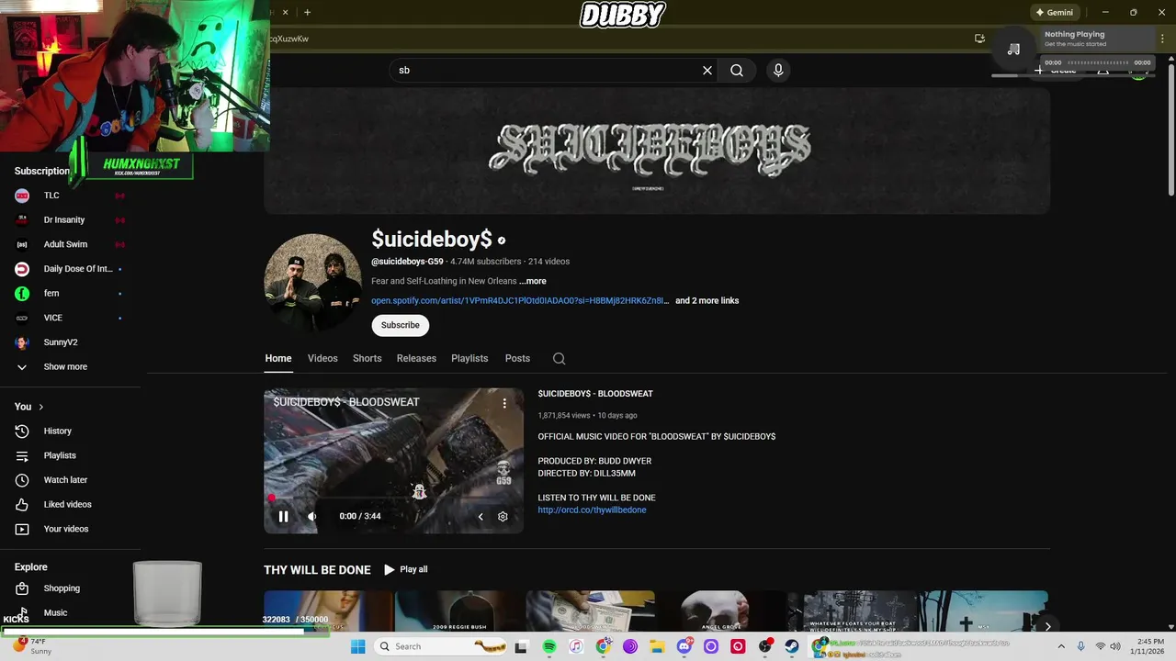Click the BLOODSWEAT video progress bar
The width and height of the screenshot is (1176, 661).
click(x=393, y=499)
